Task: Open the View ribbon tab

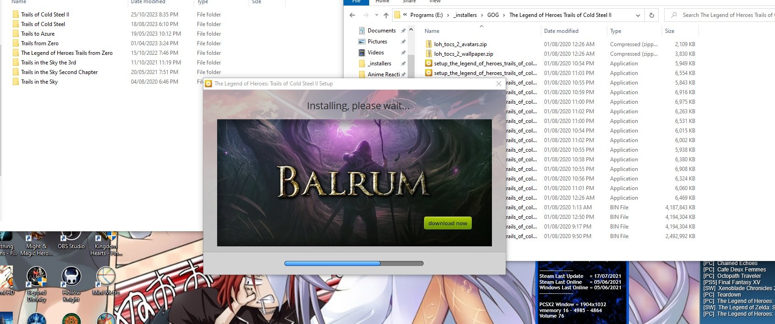Action: (435, 1)
